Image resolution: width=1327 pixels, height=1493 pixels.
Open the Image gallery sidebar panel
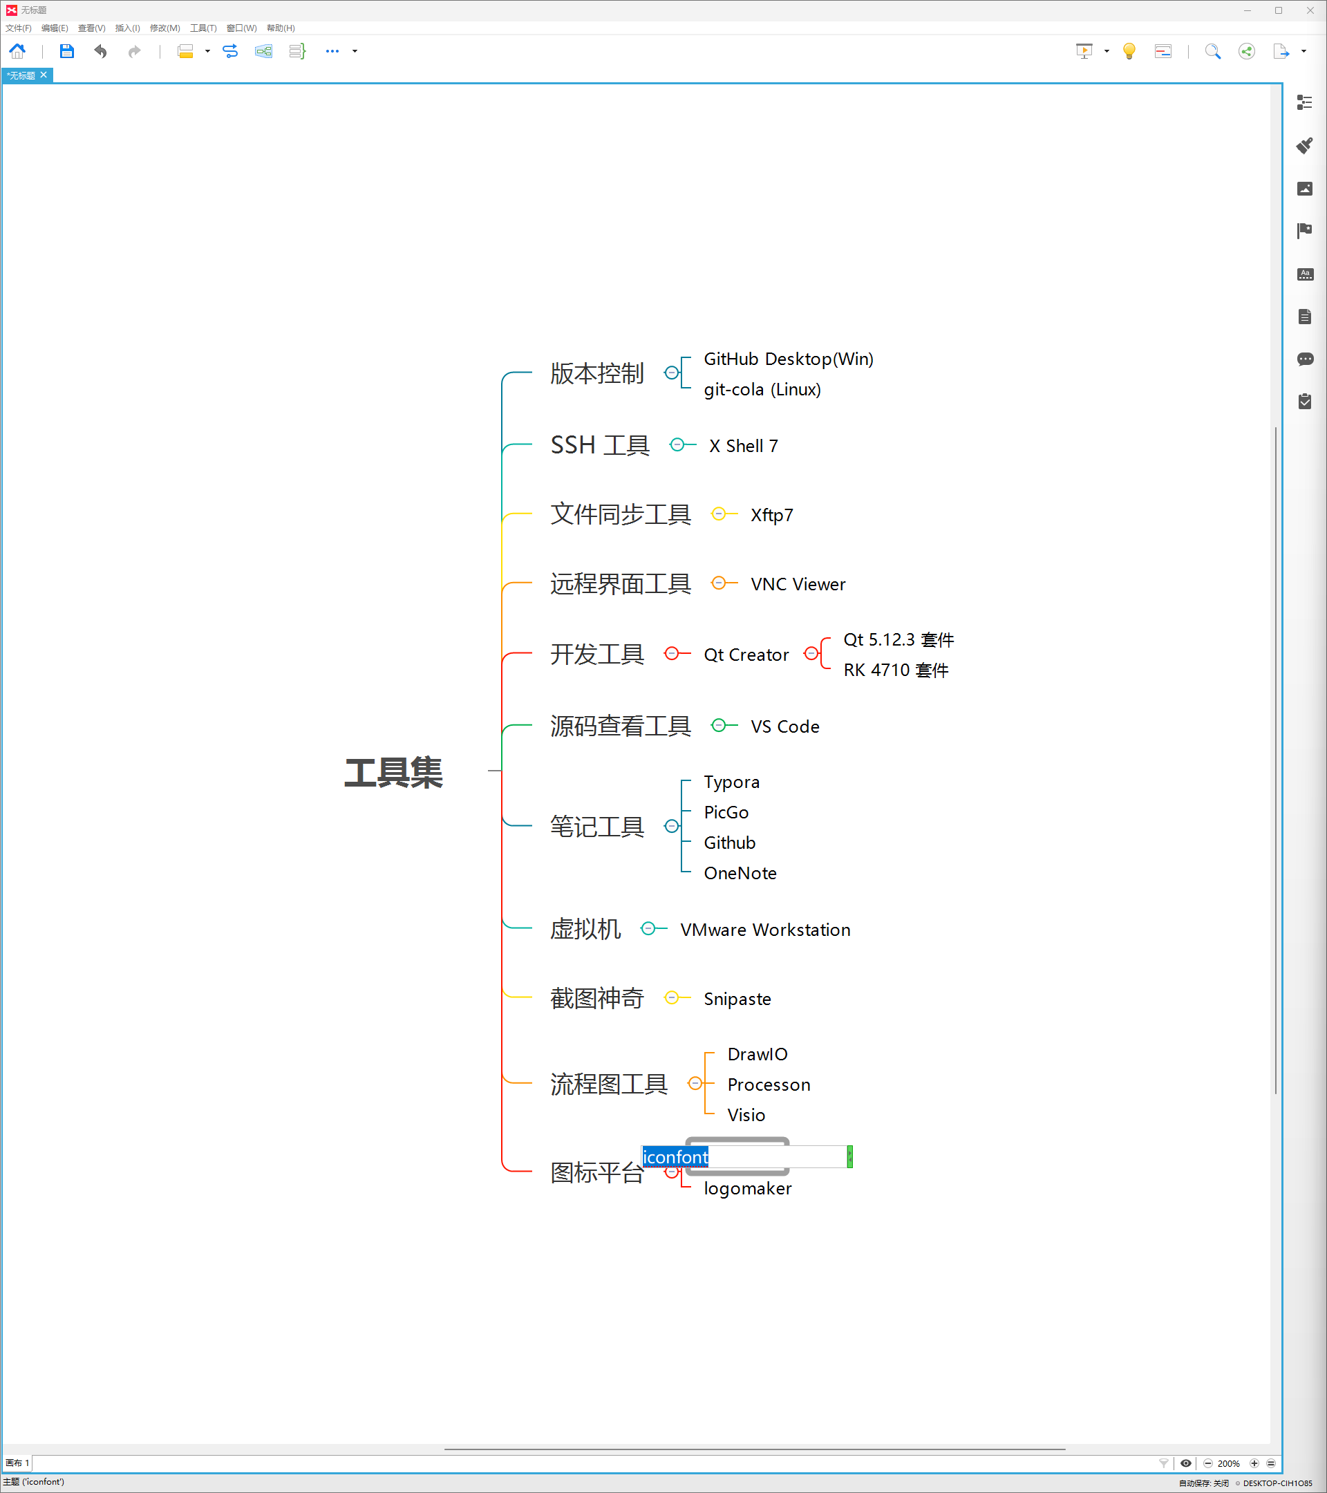pyautogui.click(x=1305, y=189)
